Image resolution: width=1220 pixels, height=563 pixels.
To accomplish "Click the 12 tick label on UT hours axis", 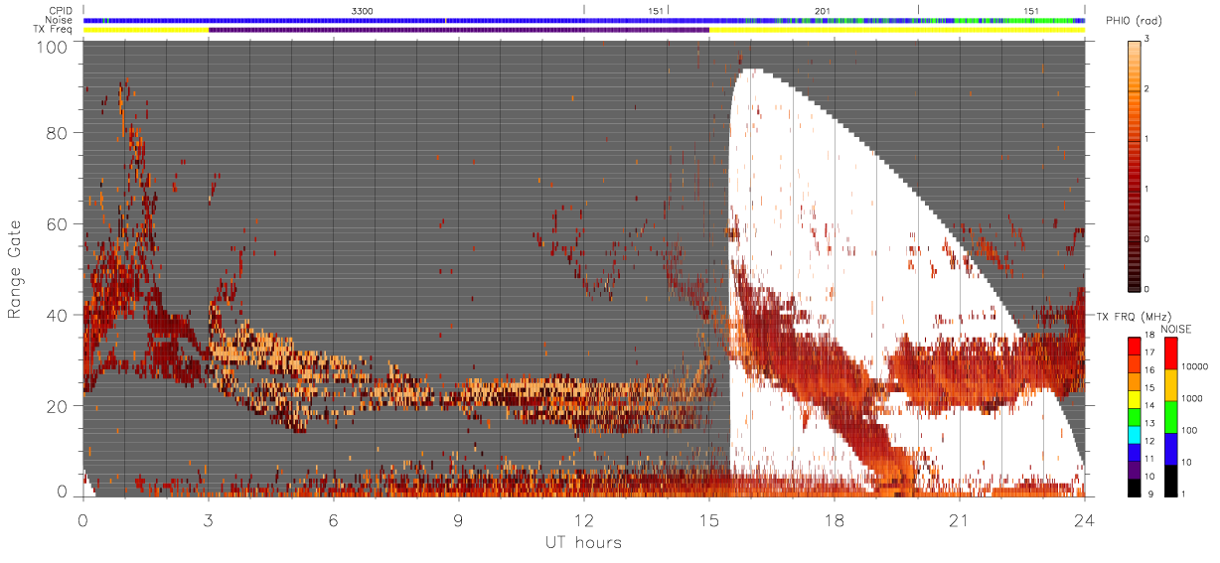I will [583, 518].
